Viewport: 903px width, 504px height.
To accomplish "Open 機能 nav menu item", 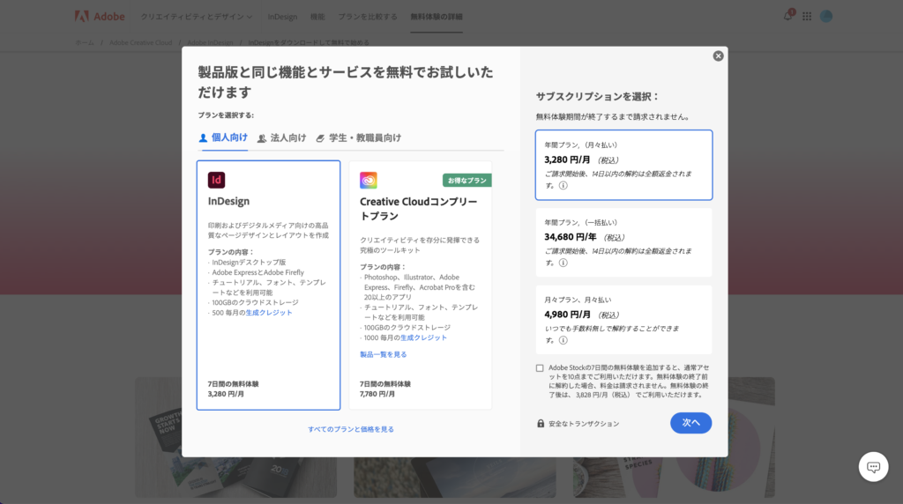I will point(317,17).
